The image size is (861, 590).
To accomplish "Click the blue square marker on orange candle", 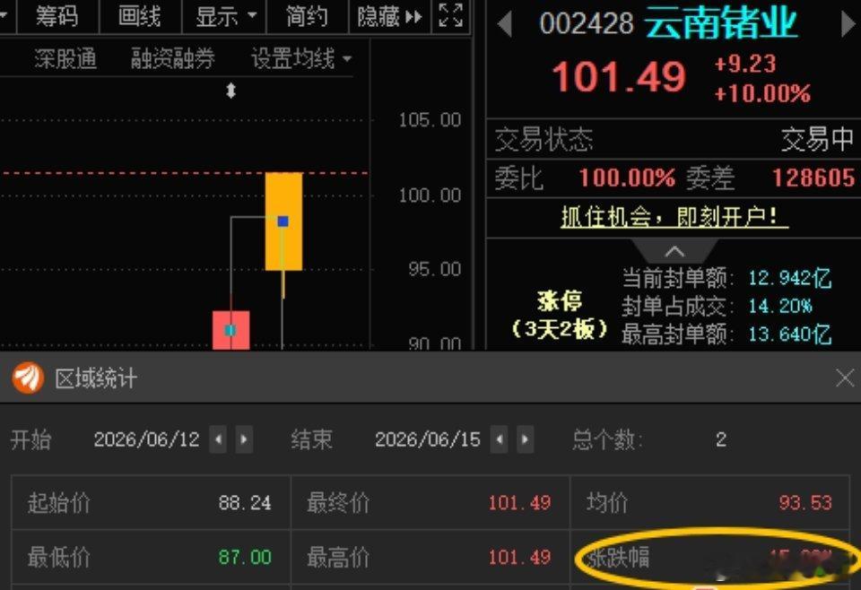I will click(x=283, y=221).
